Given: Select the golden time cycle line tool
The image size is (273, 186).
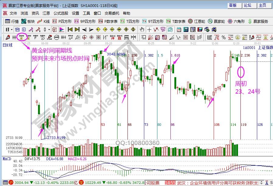Looking at the screenshot, I should click(x=21, y=37).
